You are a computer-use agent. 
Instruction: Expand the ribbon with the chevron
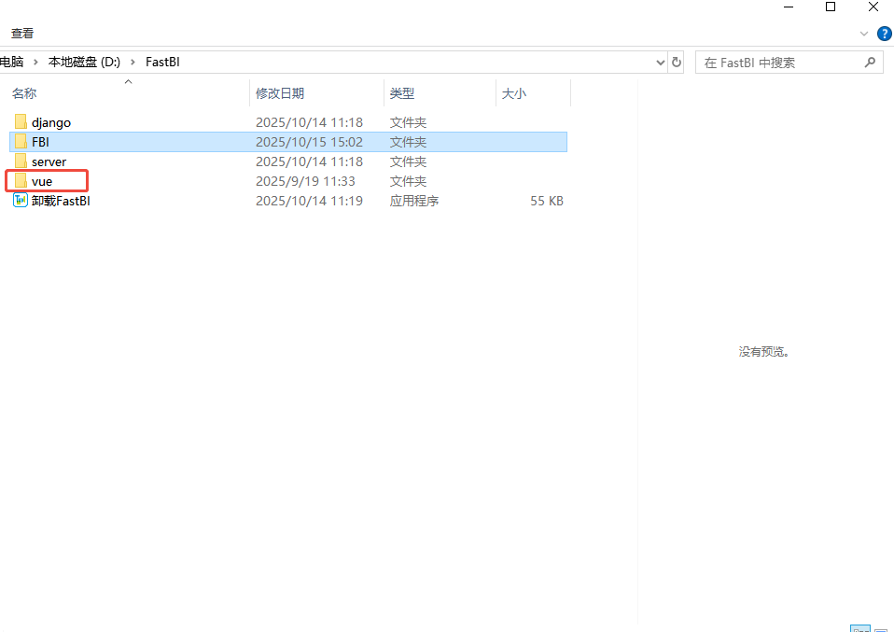coord(863,34)
